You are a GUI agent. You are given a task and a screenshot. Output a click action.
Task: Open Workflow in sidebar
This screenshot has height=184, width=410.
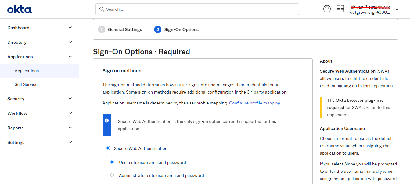(x=17, y=113)
